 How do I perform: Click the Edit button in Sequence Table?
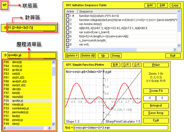pos(163,5)
